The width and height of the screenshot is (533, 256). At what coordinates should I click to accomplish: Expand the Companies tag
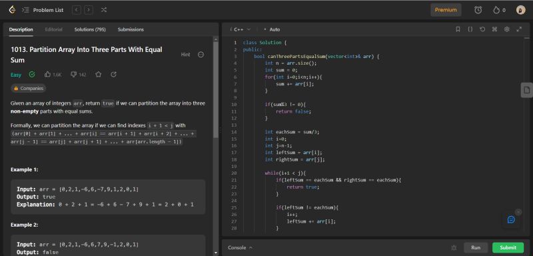28,89
